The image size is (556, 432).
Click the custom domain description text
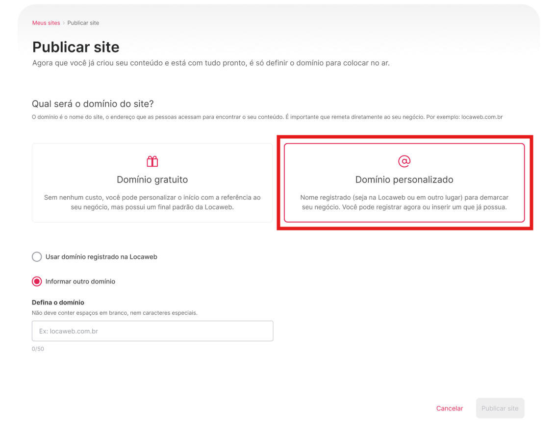coord(404,203)
